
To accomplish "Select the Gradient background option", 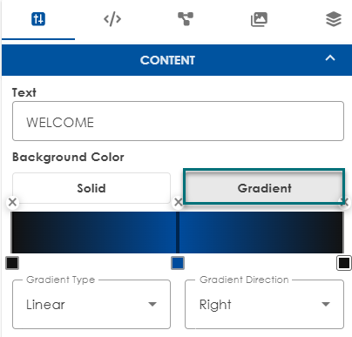I will click(x=264, y=186).
